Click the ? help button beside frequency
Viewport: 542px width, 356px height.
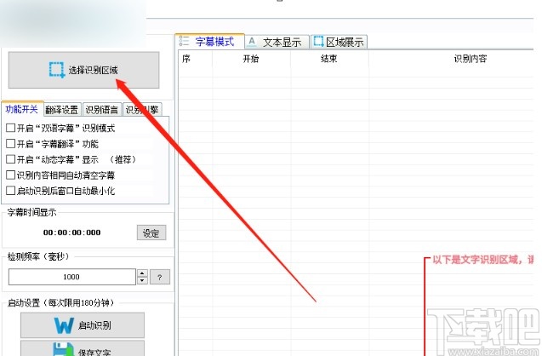[x=160, y=277]
